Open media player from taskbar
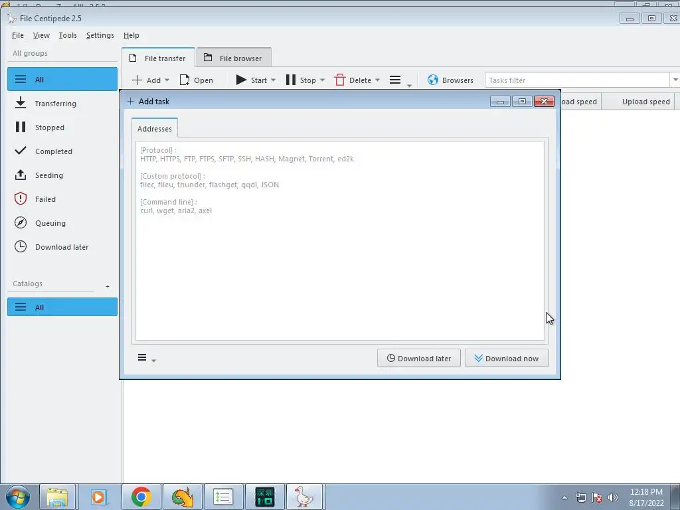680x510 pixels. [98, 497]
